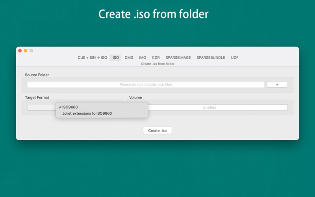
Task: Select the ISO tab
Action: pyautogui.click(x=115, y=58)
